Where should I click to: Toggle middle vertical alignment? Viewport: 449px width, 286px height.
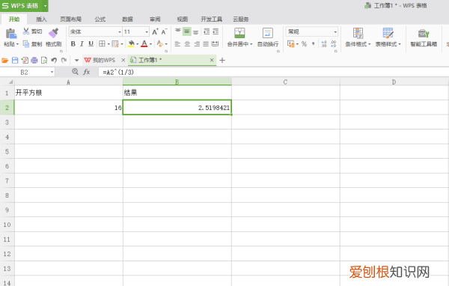pos(186,31)
